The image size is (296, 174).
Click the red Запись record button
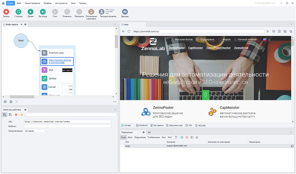point(6,12)
